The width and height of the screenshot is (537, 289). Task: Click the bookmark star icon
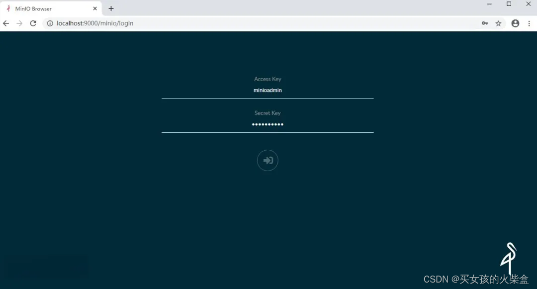(x=499, y=23)
